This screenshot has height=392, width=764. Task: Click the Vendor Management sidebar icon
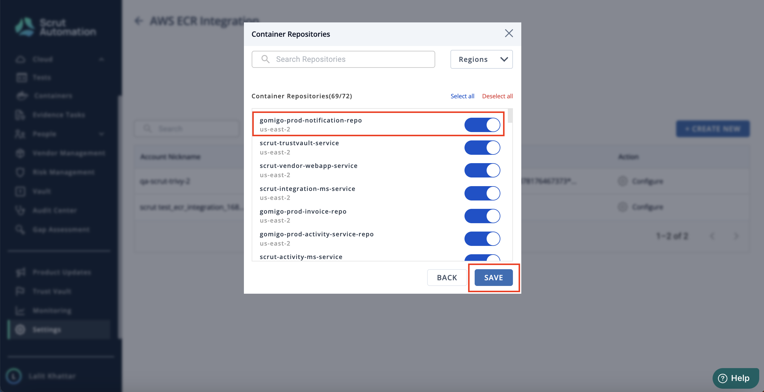tap(20, 153)
